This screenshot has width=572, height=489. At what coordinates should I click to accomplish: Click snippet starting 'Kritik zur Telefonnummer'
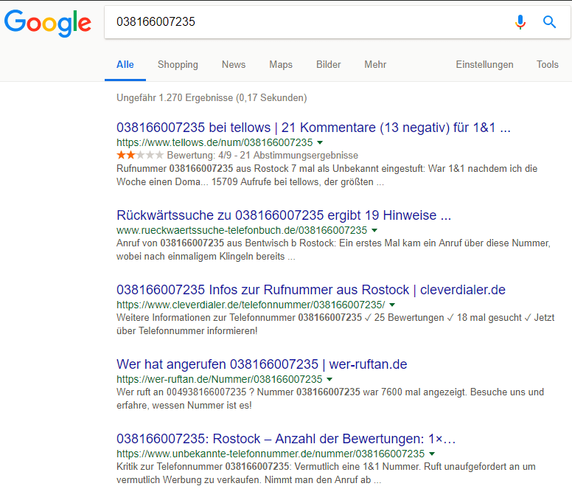coord(326,473)
